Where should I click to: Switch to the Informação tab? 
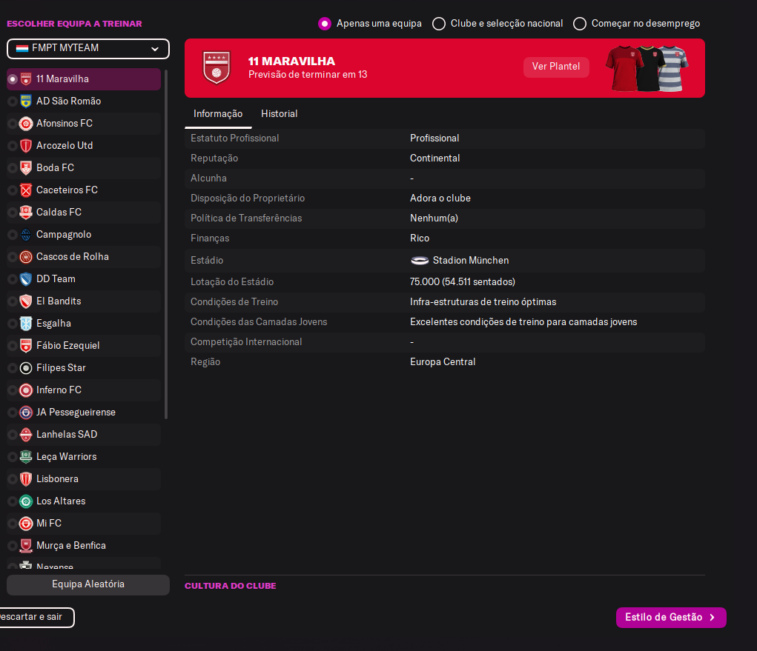[218, 114]
